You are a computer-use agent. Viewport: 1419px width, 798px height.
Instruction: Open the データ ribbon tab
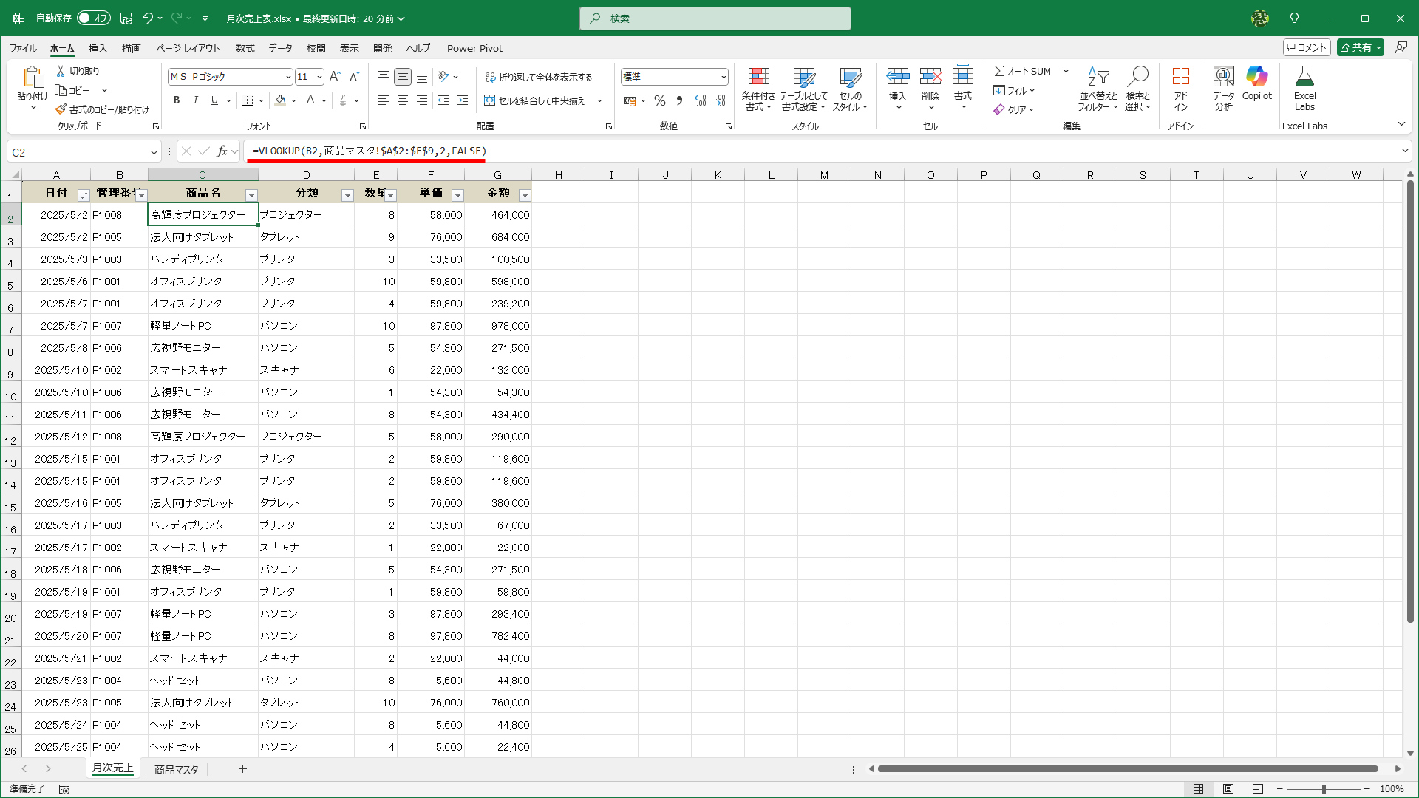coord(280,48)
